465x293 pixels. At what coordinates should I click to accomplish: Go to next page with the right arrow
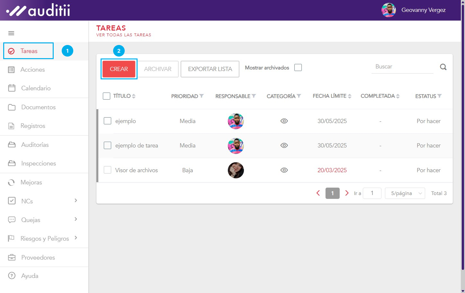click(347, 193)
